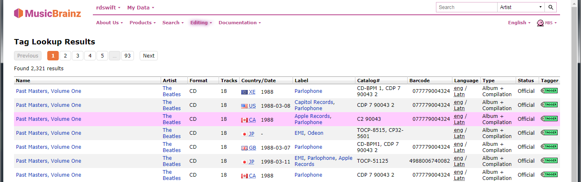This screenshot has width=581, height=182.
Task: Expand the My Data menu
Action: pyautogui.click(x=141, y=7)
